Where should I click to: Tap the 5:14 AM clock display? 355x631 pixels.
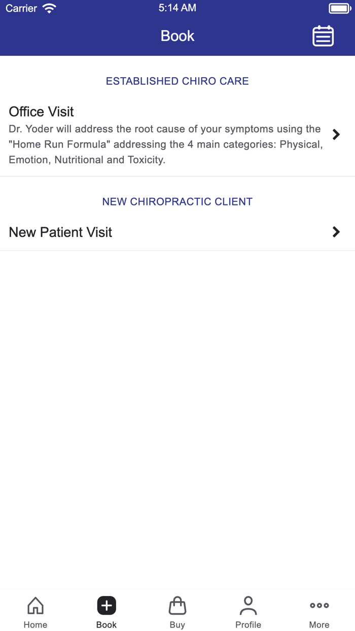[x=177, y=8]
